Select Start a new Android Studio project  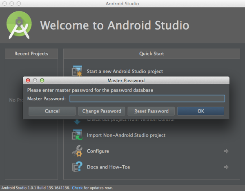click(125, 72)
